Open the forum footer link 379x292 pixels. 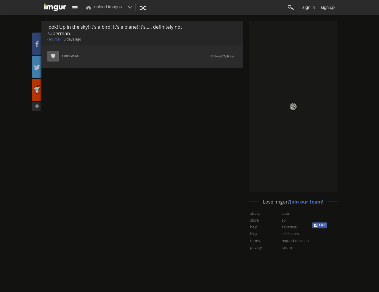coord(287,247)
